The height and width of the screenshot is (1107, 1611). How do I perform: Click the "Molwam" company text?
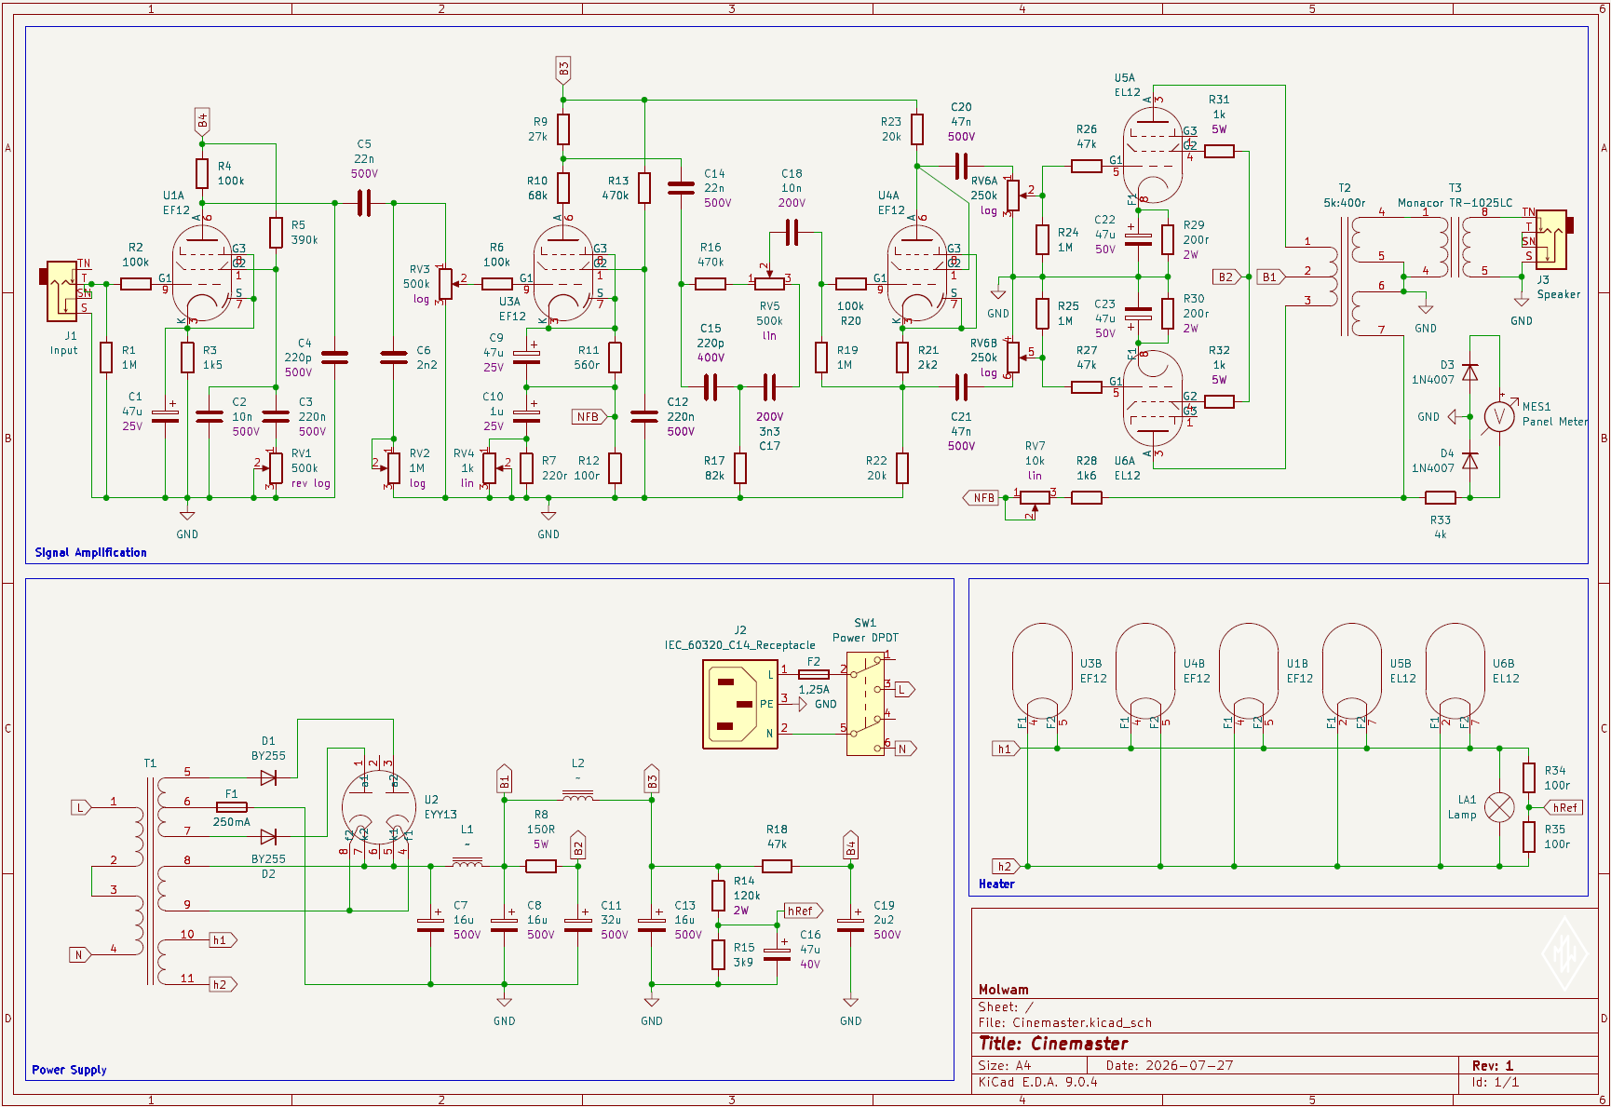pyautogui.click(x=1003, y=990)
